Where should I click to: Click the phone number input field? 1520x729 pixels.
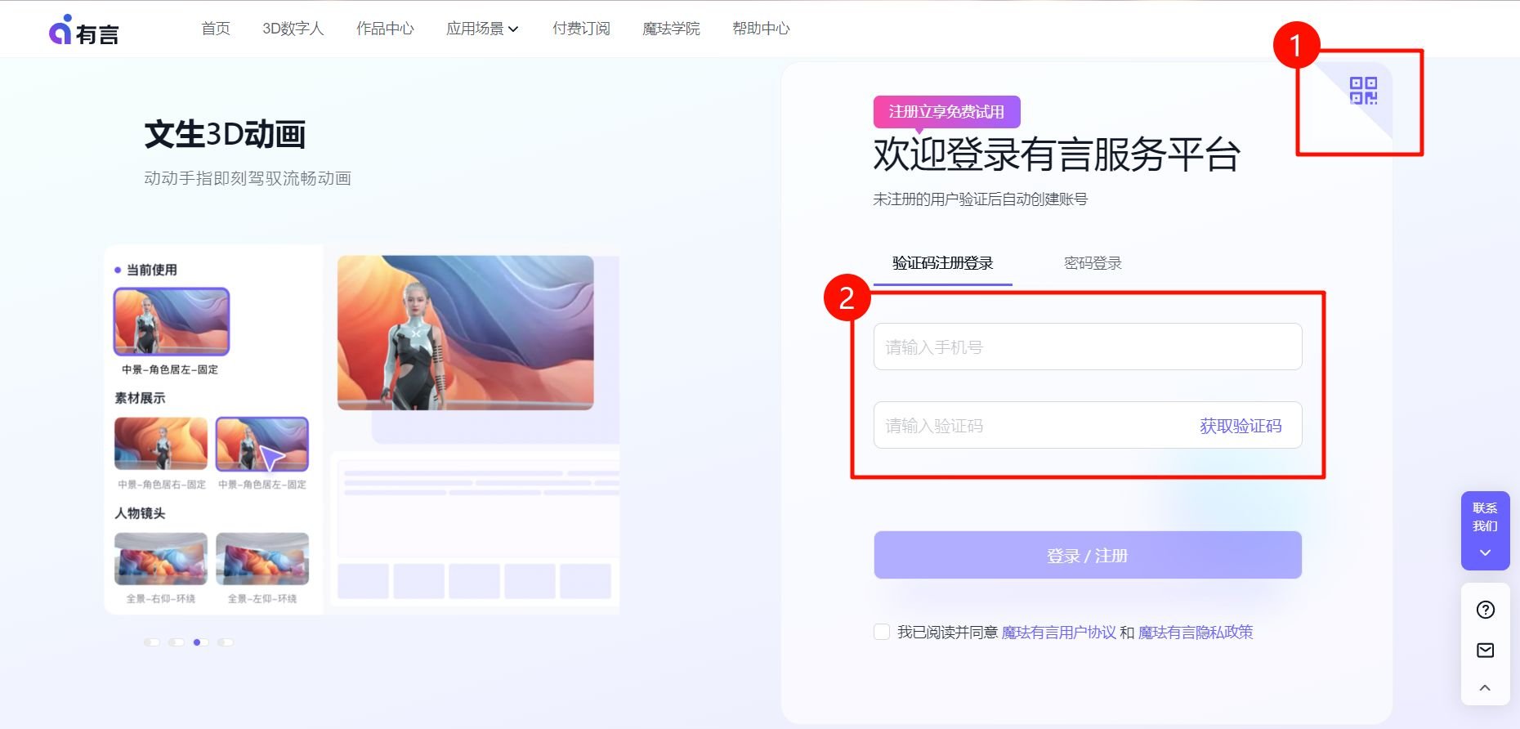coord(1087,347)
